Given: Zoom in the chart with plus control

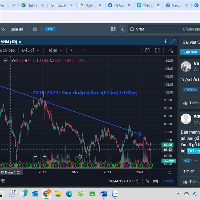Looking at the screenshot, I should tap(45, 157).
